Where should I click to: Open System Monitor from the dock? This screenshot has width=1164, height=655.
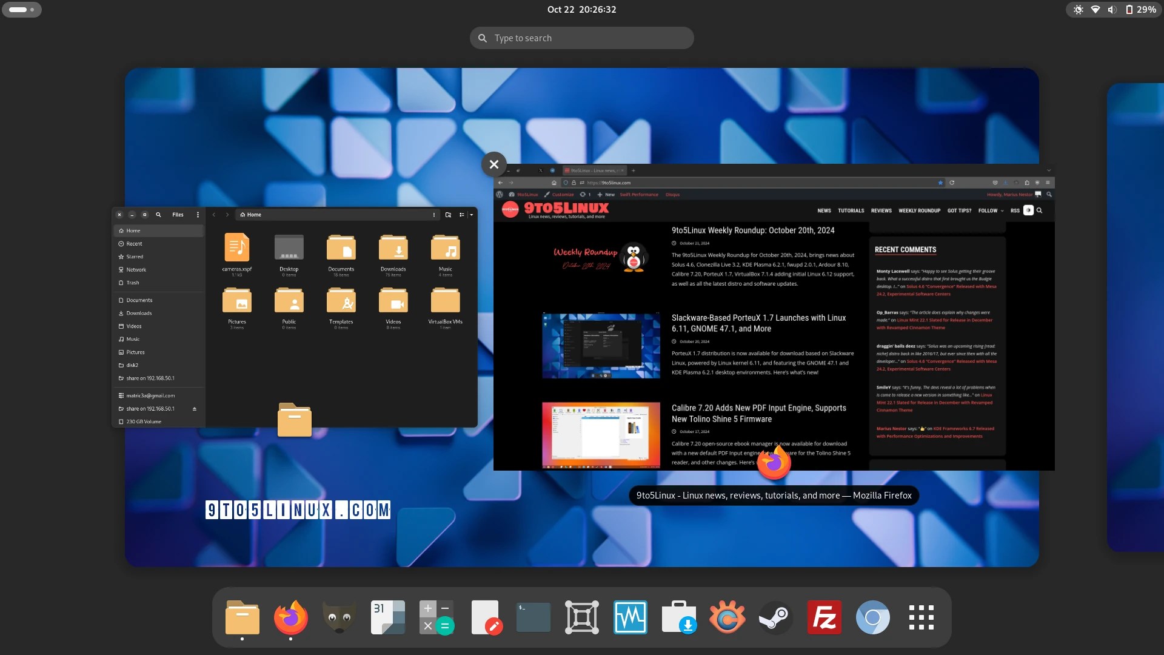(x=630, y=617)
